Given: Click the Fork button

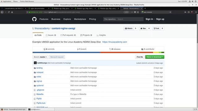Looking at the screenshot, I should pyautogui.click(x=156, y=28).
